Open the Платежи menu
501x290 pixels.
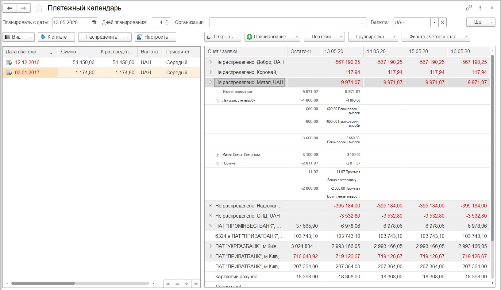tap(324, 37)
